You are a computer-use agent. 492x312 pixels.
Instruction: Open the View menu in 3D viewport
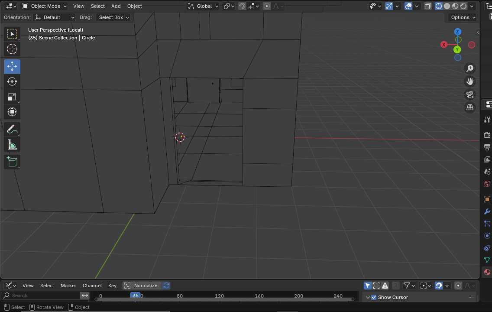[78, 6]
